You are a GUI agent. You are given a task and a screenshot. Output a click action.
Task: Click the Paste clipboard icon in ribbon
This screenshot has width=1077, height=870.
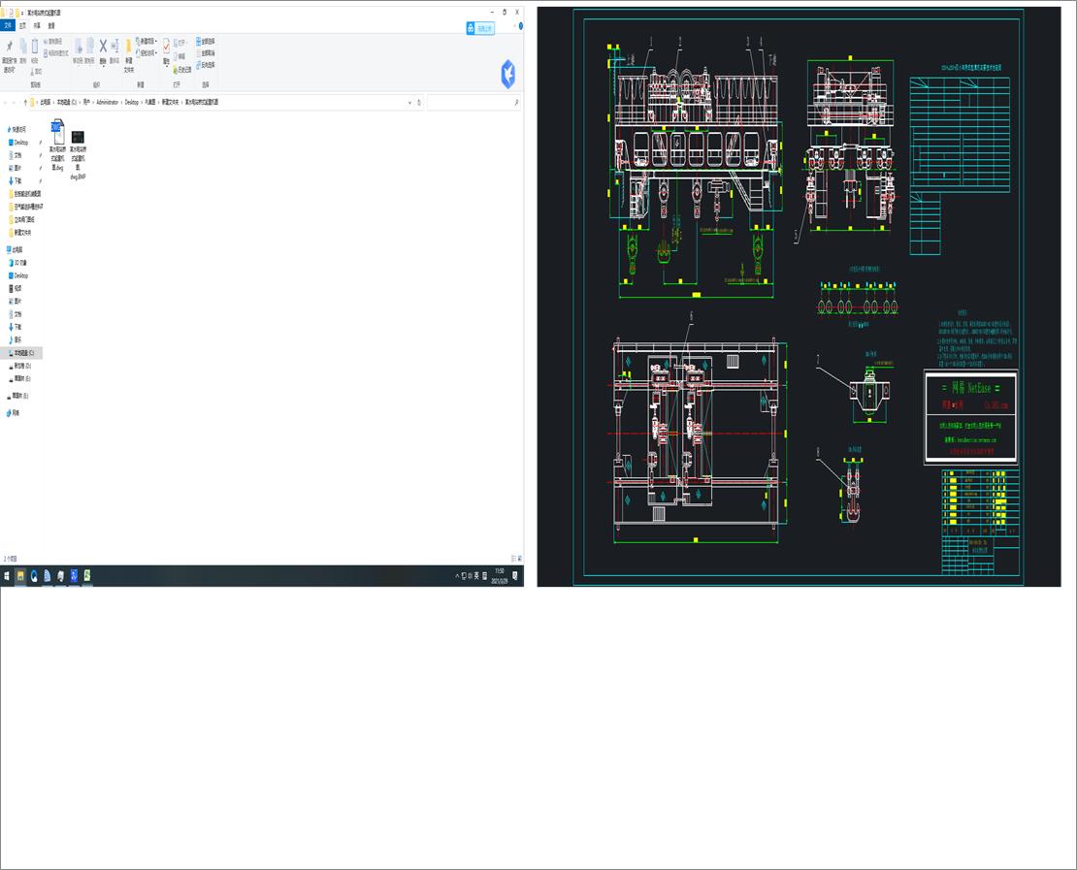[x=34, y=46]
